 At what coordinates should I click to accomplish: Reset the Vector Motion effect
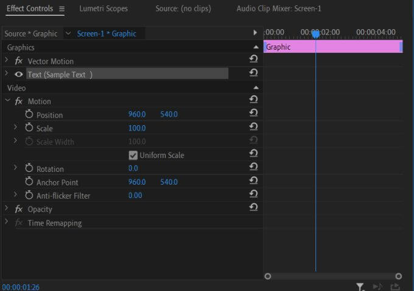pyautogui.click(x=253, y=60)
